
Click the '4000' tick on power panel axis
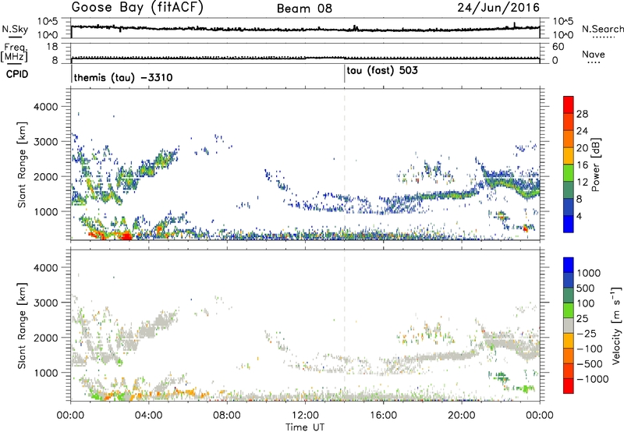[x=46, y=107]
